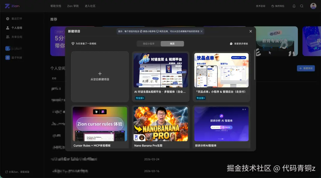The height and width of the screenshot is (178, 321).
Task: Select 最近打开 in the sidebar
Action: 17,19
